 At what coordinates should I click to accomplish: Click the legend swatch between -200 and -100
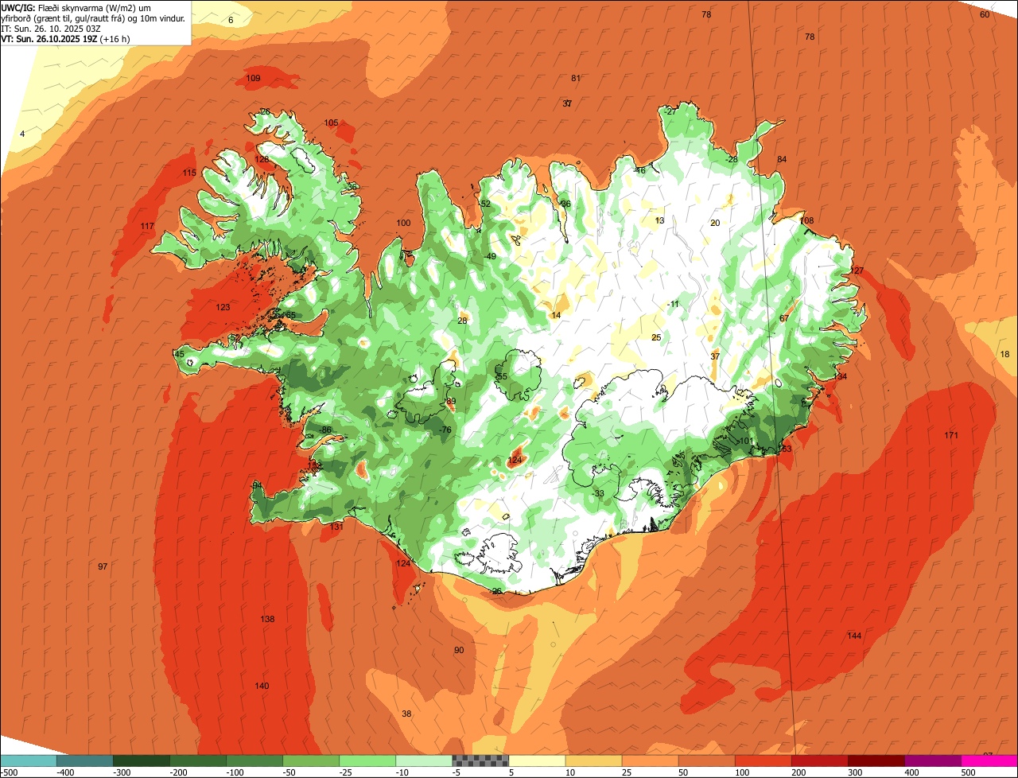(x=197, y=760)
